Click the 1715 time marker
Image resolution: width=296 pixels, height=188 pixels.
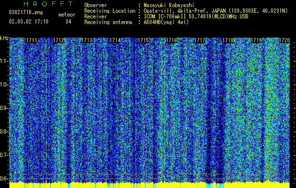tap(143, 40)
